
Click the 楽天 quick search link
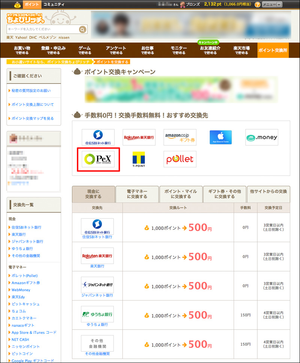(10, 38)
